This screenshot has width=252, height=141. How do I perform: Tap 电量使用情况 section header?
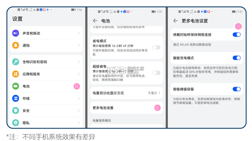tap(102, 121)
